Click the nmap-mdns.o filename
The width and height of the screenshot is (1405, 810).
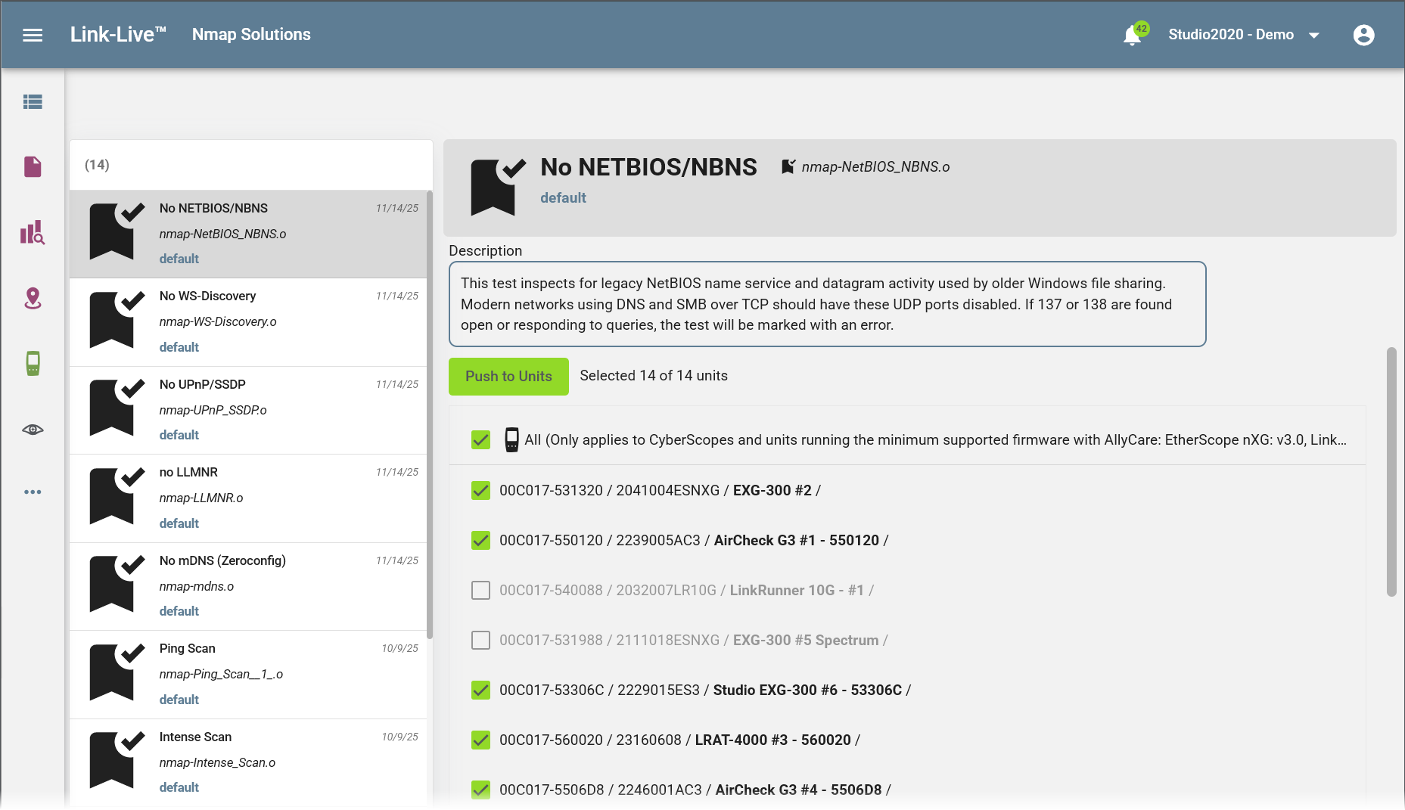pyautogui.click(x=197, y=586)
